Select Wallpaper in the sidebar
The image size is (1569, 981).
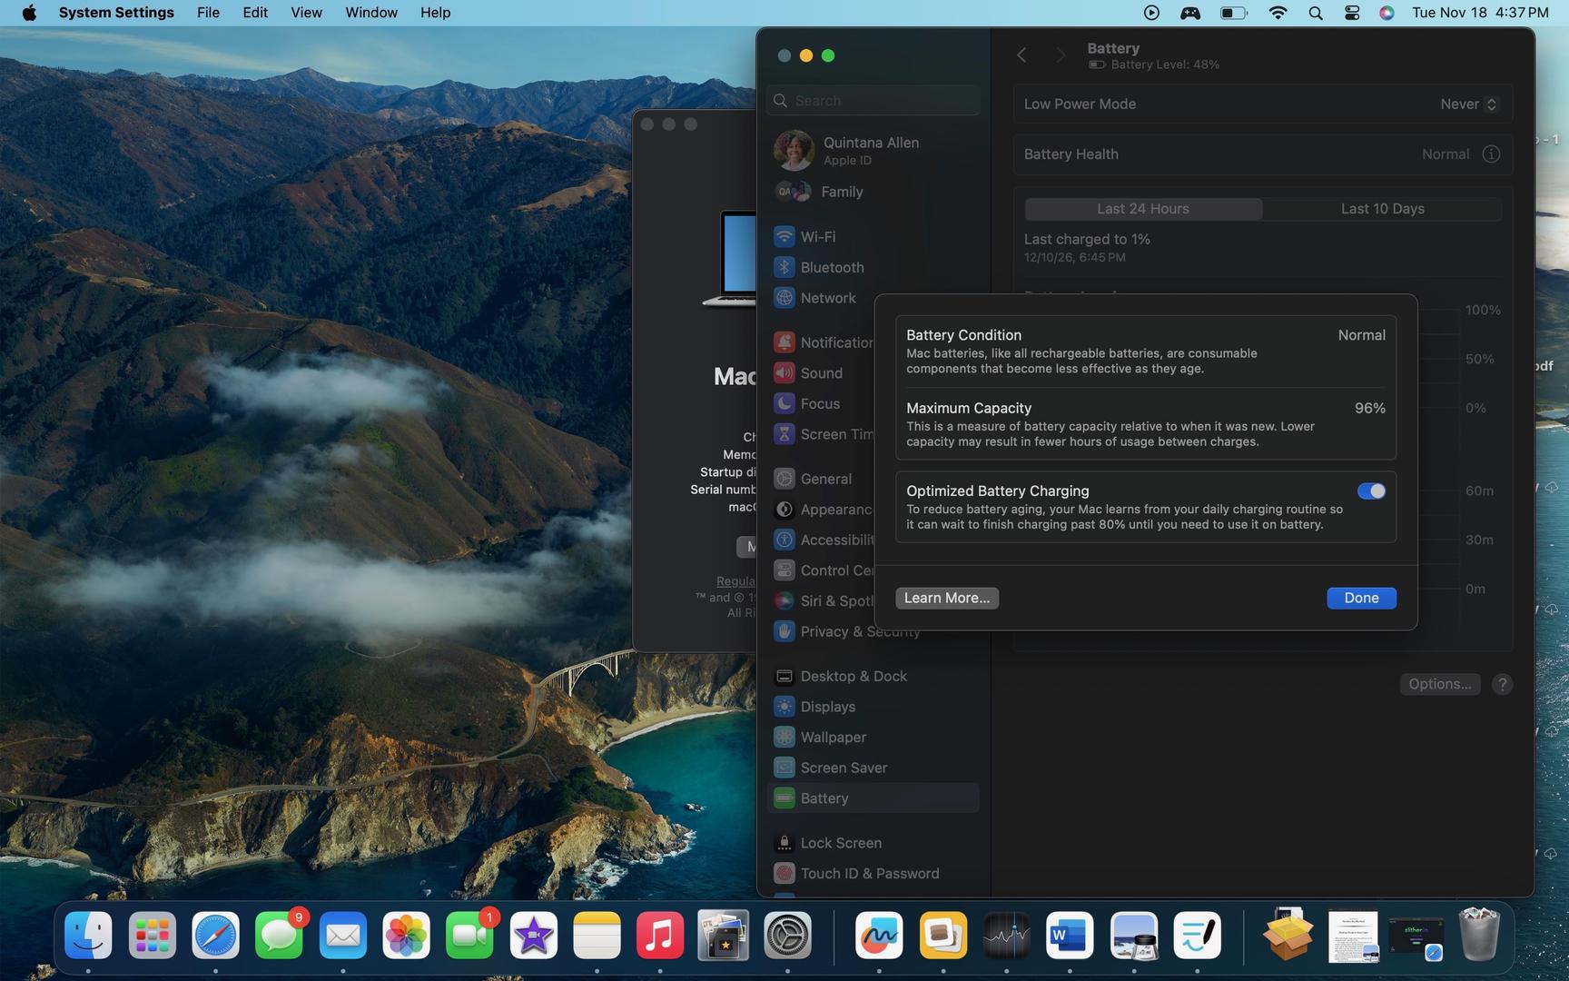(x=833, y=738)
